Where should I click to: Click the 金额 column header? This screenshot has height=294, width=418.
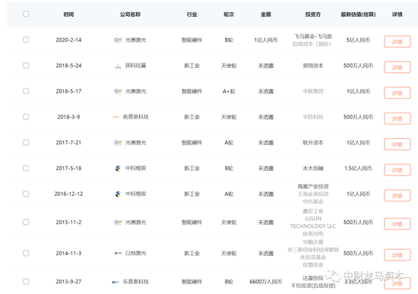pyautogui.click(x=266, y=14)
